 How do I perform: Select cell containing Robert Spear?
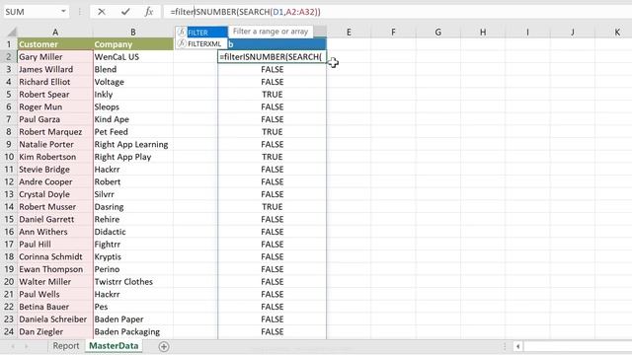55,95
